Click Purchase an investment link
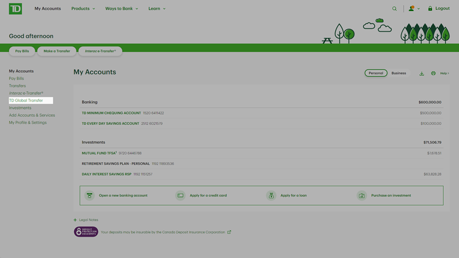This screenshot has width=459, height=258. pos(391,196)
